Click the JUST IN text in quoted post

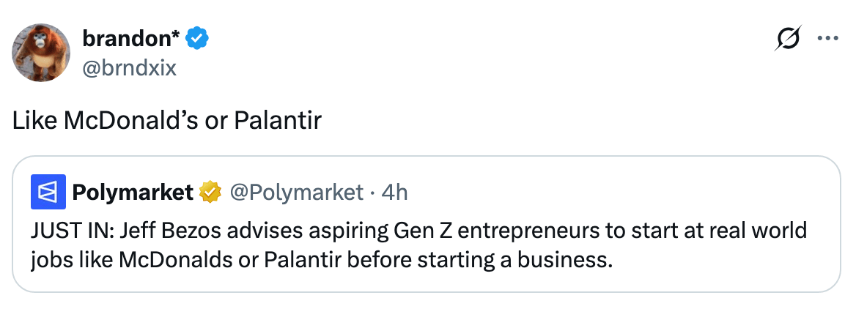pos(62,231)
